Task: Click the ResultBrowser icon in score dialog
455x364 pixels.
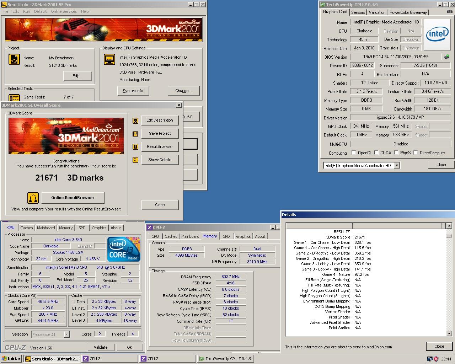Action: tap(135, 147)
